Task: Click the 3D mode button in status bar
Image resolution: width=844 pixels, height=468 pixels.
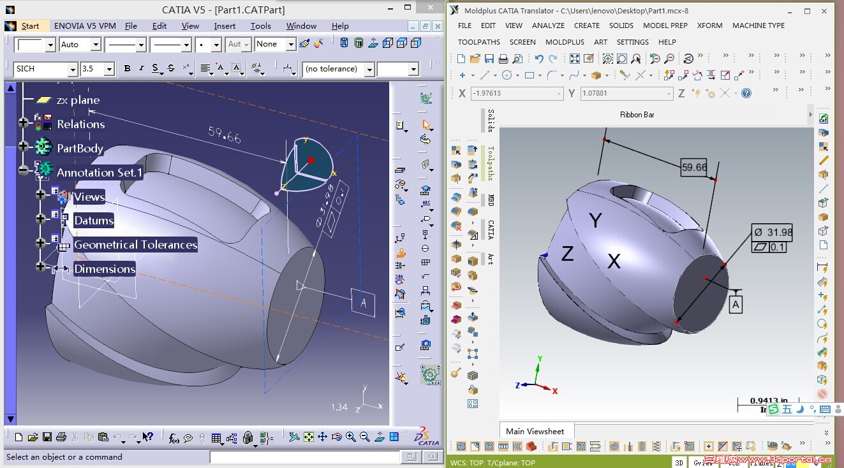Action: [679, 463]
